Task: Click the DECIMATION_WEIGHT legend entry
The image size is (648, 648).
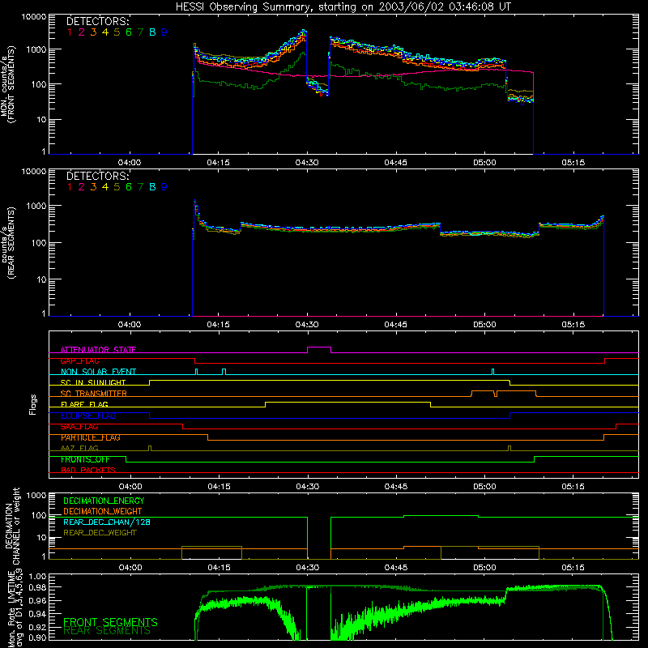Action: coord(103,511)
